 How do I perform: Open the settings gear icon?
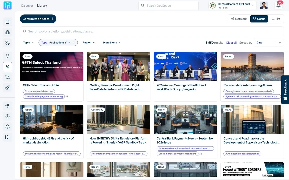click(7, 127)
